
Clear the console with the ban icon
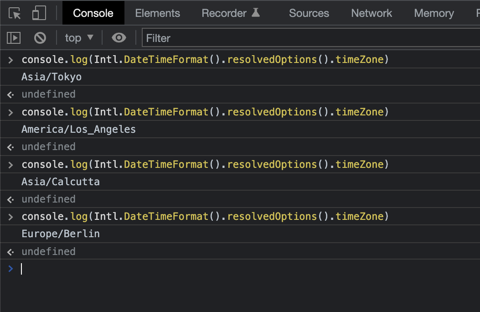(40, 38)
